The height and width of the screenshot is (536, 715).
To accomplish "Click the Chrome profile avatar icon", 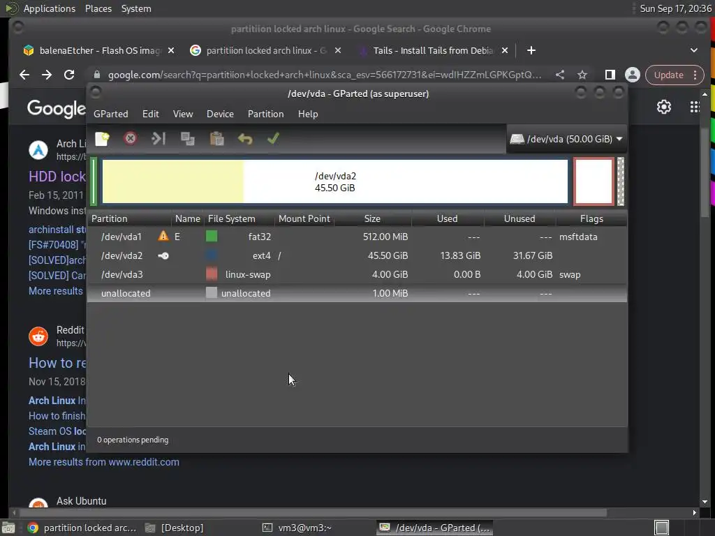I will 633,75.
